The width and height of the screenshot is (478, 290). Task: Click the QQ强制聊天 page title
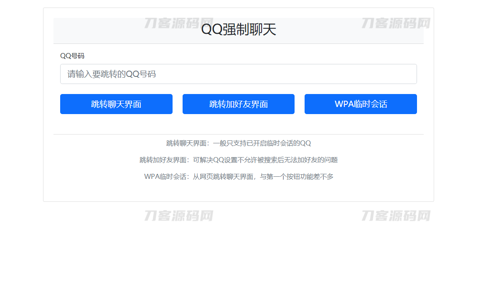(x=239, y=30)
